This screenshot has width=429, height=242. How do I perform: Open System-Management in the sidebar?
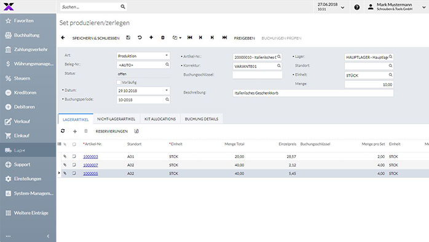pos(28,193)
